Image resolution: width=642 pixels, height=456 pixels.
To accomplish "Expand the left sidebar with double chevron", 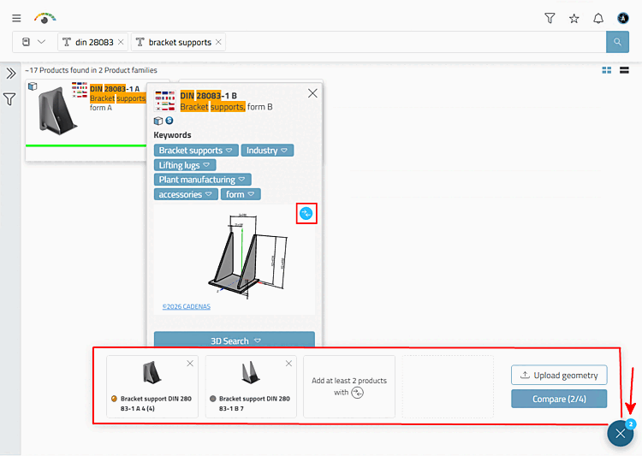I will 10,74.
